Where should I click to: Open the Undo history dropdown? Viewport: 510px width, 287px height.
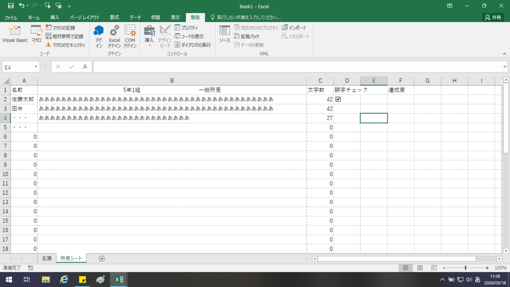tap(28, 6)
